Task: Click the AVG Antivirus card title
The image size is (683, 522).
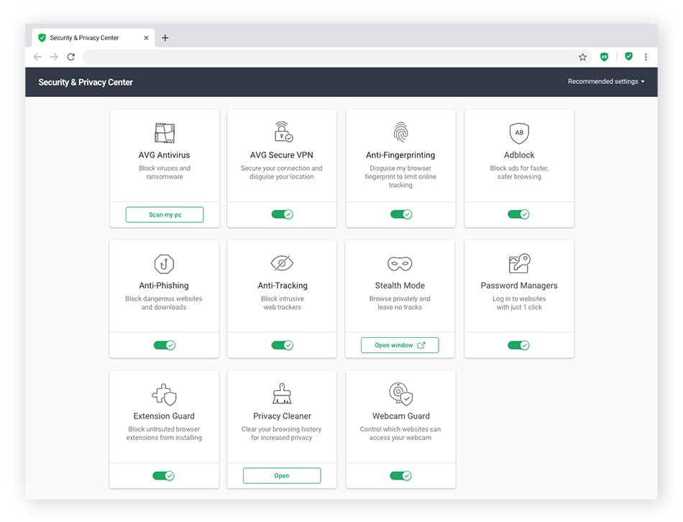Action: (x=164, y=155)
